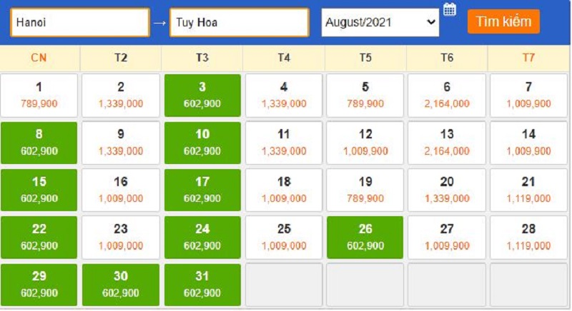Select August 27 priced 1,009,900

coord(447,237)
